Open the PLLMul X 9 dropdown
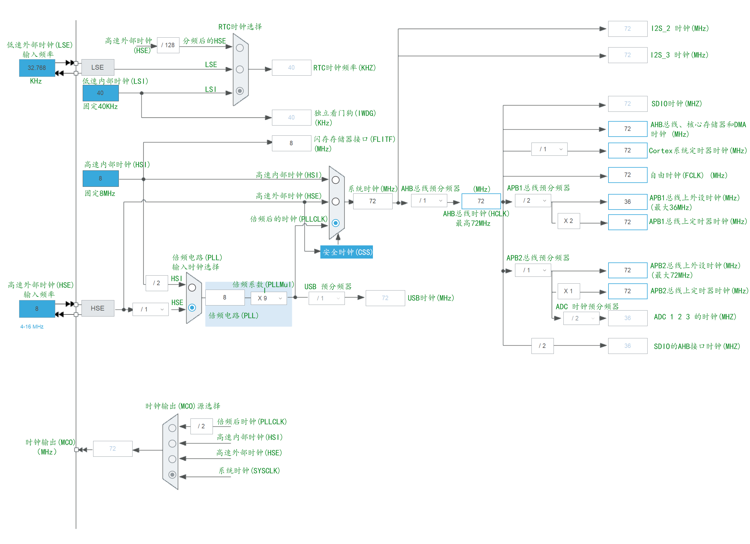The width and height of the screenshot is (750, 544). point(269,299)
